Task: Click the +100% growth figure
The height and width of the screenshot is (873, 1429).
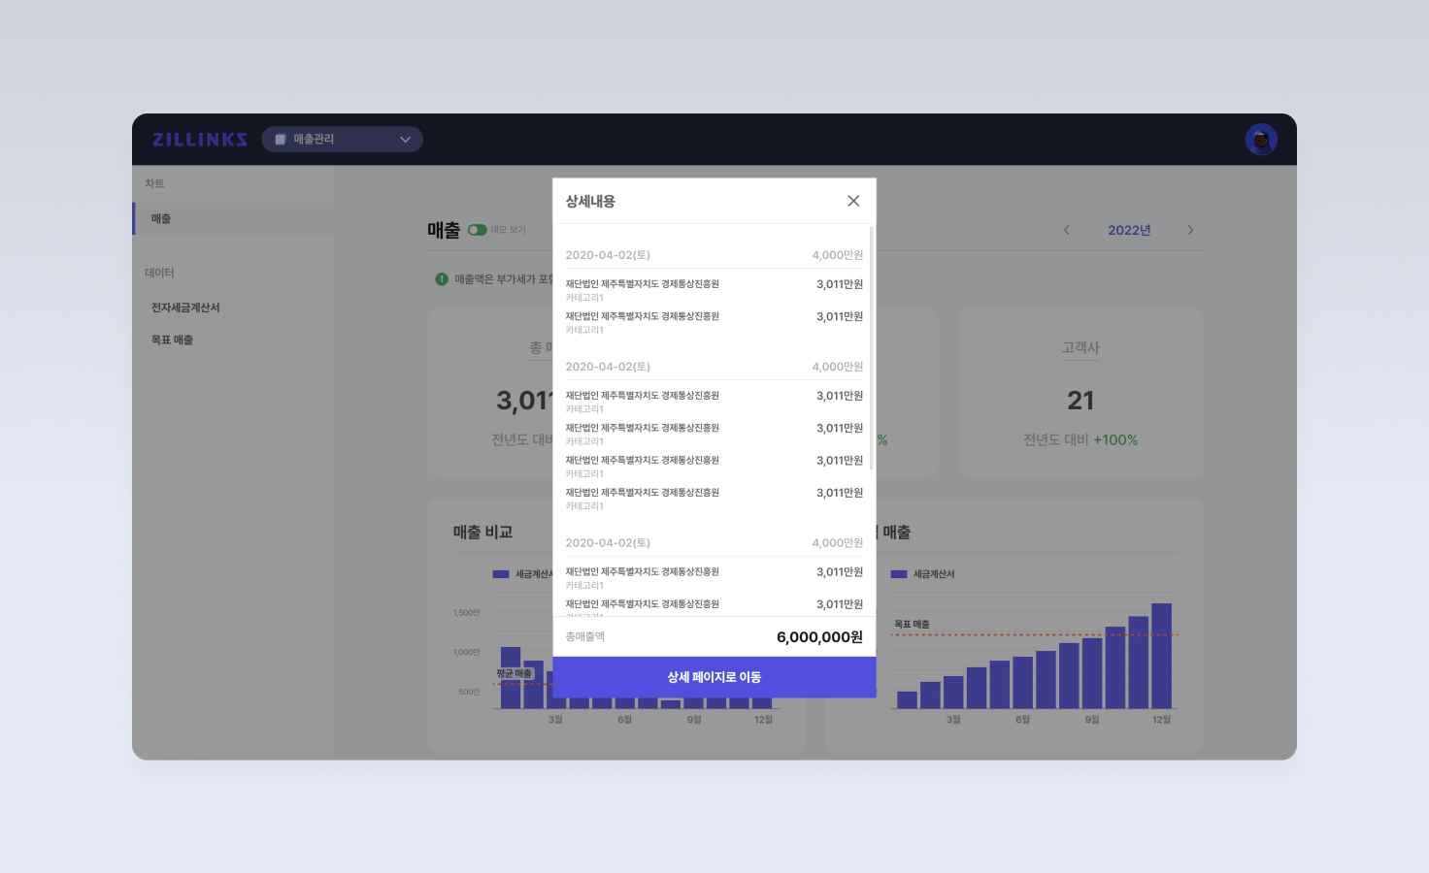Action: coord(1115,439)
